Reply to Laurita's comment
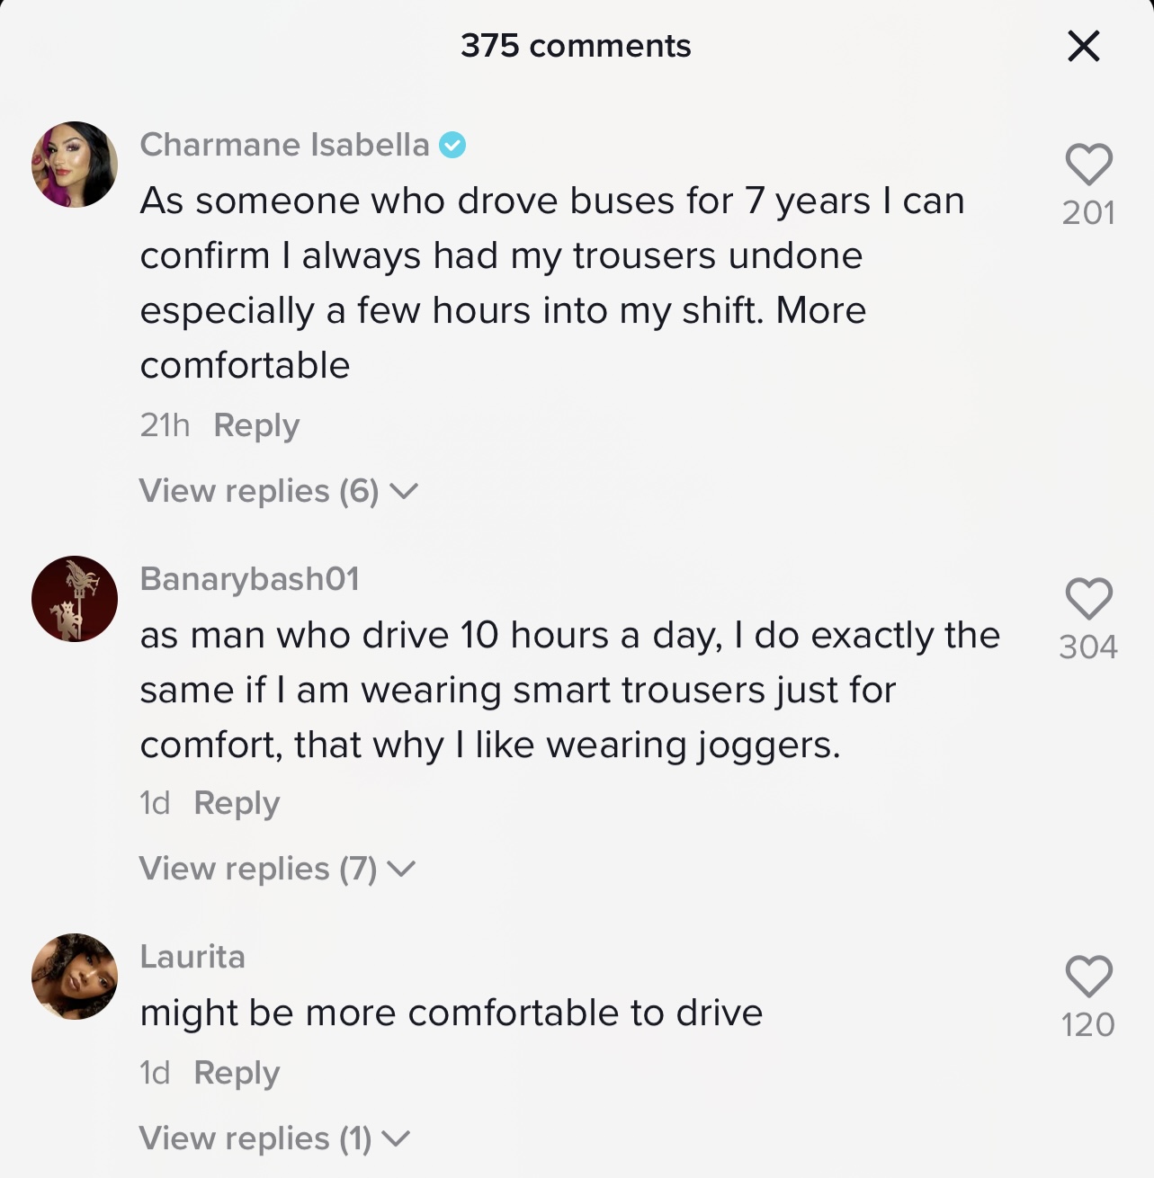Image resolution: width=1154 pixels, height=1178 pixels. pyautogui.click(x=237, y=1073)
